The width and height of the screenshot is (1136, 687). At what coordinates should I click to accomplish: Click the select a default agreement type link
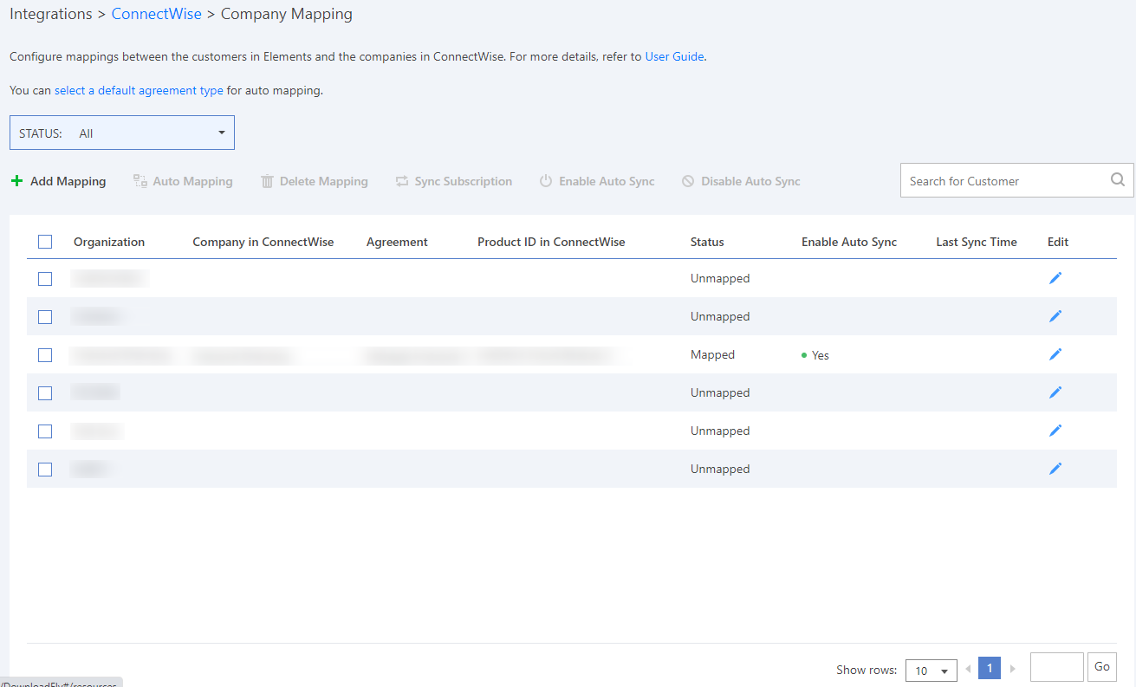pyautogui.click(x=139, y=90)
